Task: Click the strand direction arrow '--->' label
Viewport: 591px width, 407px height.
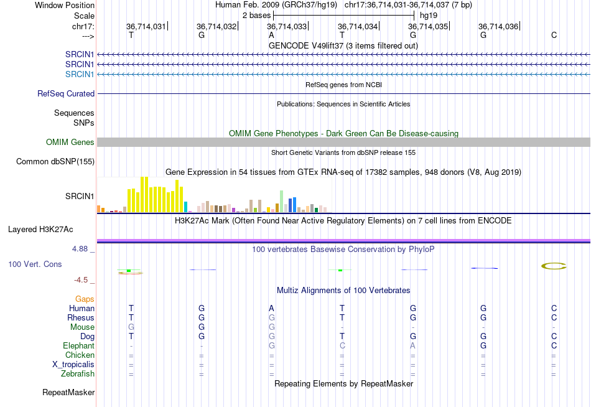Action: pos(88,36)
